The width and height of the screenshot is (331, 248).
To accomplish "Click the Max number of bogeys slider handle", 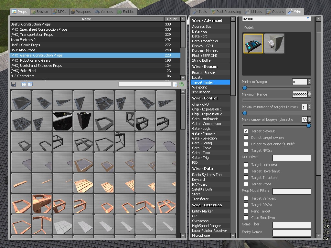I will (308, 126).
